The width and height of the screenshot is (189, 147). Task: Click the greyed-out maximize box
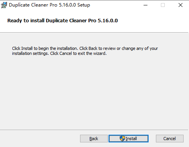[163, 5]
